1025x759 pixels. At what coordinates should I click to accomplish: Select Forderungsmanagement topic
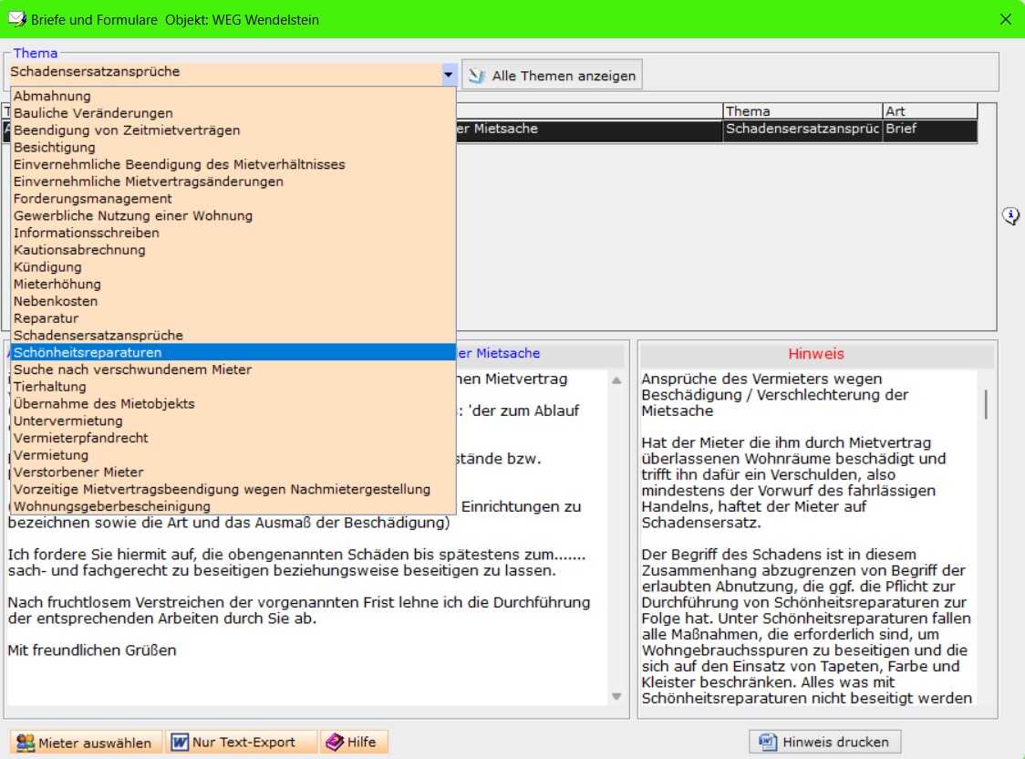(233, 198)
